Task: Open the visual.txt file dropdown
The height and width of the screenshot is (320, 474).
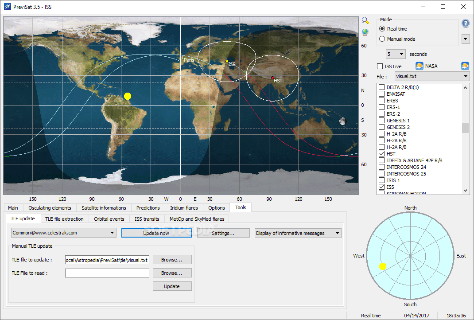Action: click(432, 76)
